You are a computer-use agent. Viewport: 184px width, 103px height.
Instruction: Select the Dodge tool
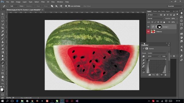[3, 59]
